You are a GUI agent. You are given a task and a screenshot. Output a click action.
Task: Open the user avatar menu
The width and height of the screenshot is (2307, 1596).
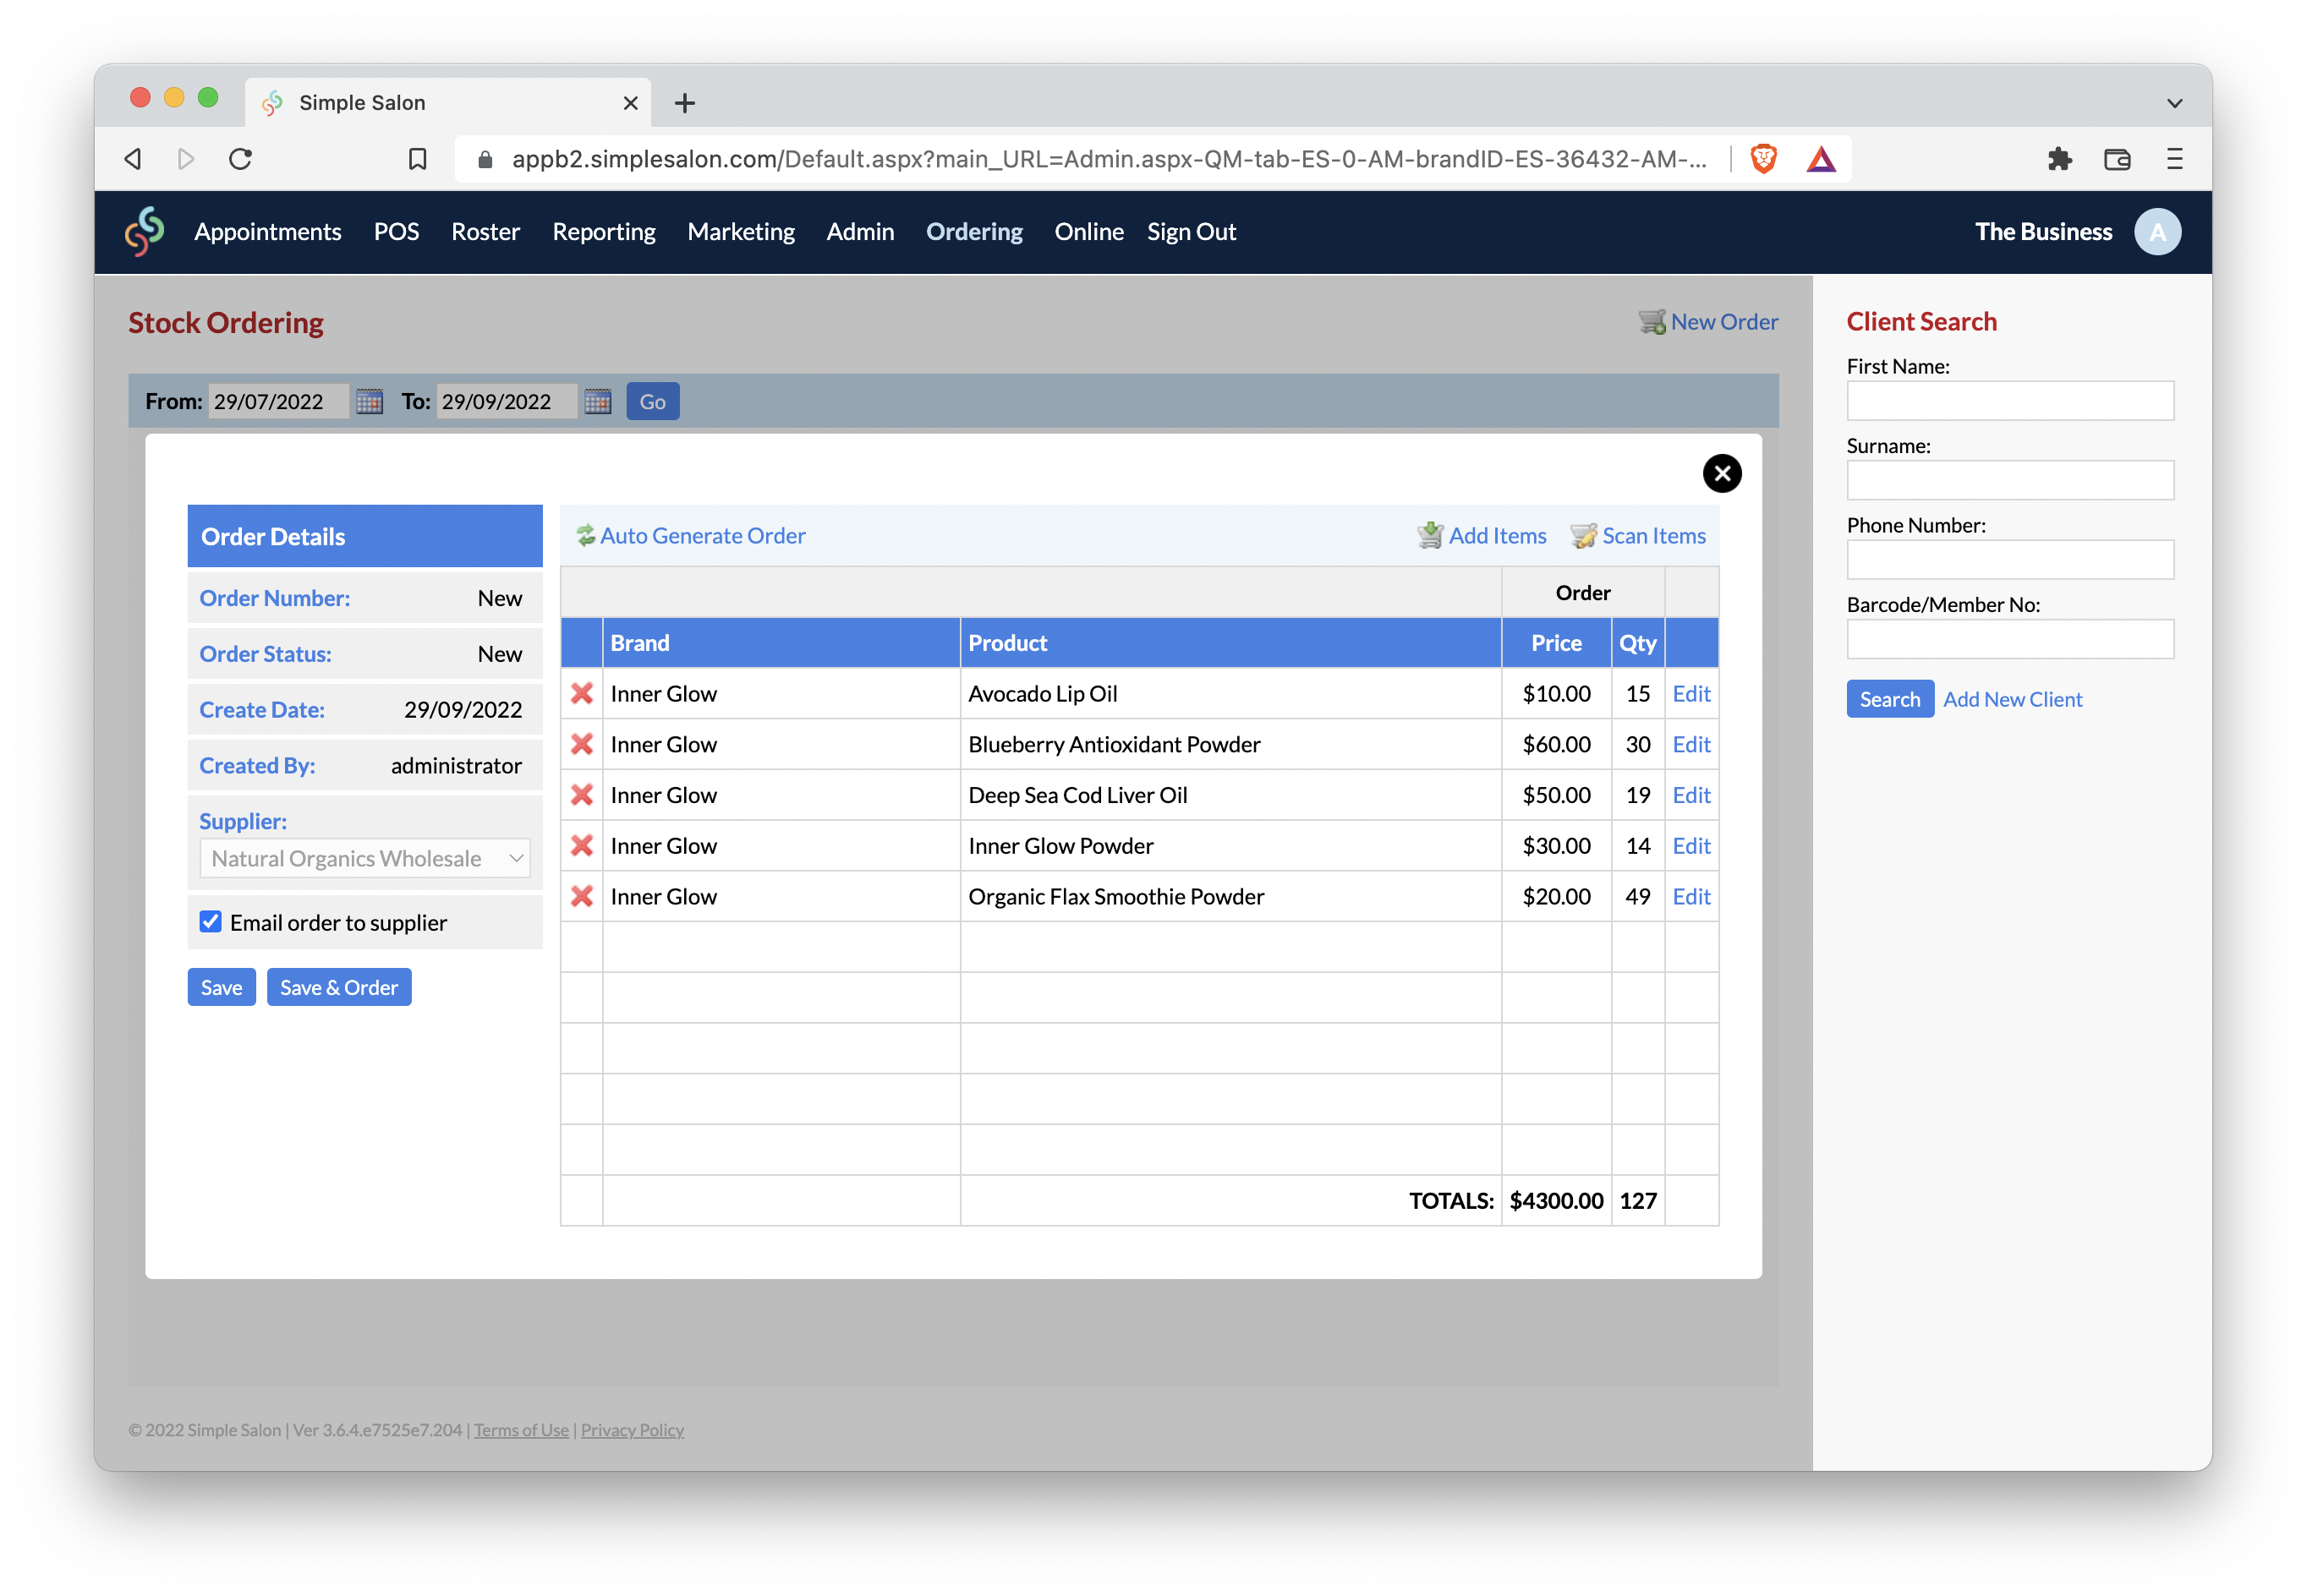tap(2157, 232)
